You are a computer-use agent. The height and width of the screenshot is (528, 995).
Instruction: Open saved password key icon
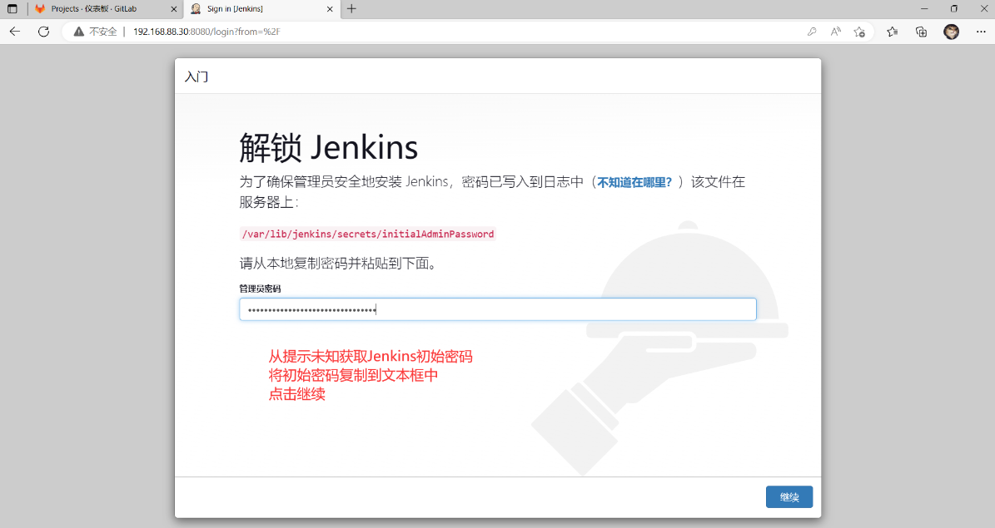click(812, 32)
